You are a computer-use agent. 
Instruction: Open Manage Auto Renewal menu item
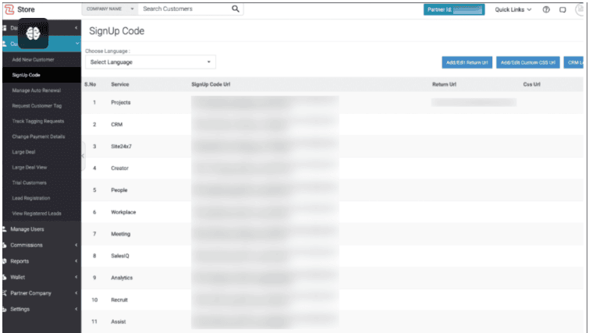point(36,90)
